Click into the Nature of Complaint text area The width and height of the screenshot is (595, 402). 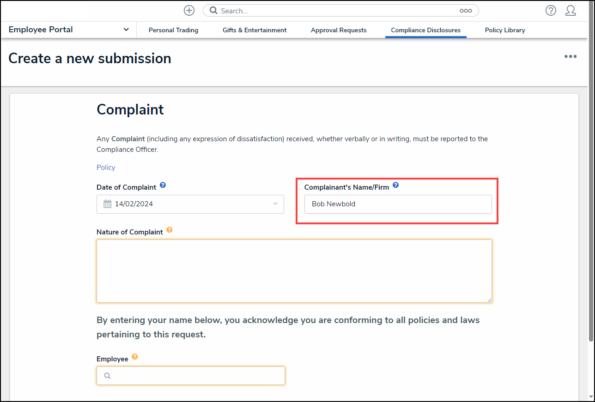pyautogui.click(x=294, y=271)
